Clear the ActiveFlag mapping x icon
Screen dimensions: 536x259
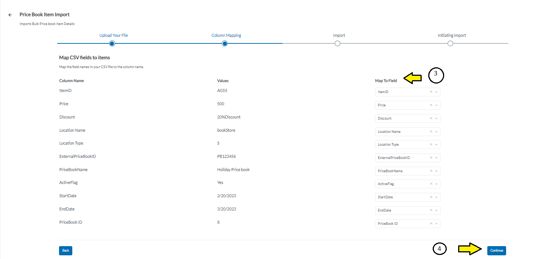[x=431, y=184]
